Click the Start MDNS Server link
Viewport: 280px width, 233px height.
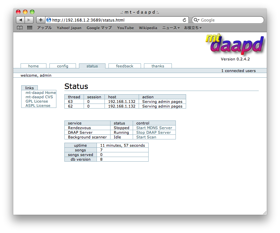coord(154,128)
